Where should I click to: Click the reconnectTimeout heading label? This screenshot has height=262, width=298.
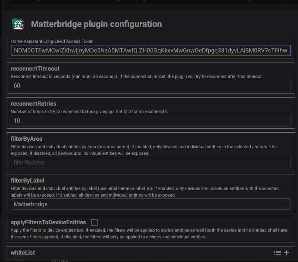(x=35, y=69)
